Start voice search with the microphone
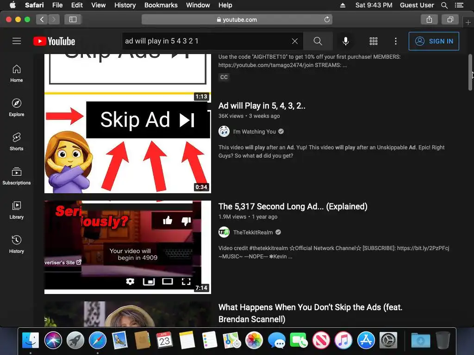474x355 pixels. pyautogui.click(x=345, y=41)
